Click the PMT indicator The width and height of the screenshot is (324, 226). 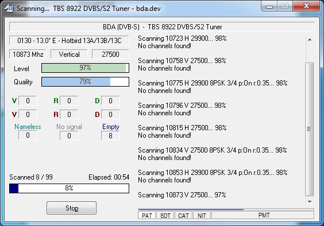263,215
